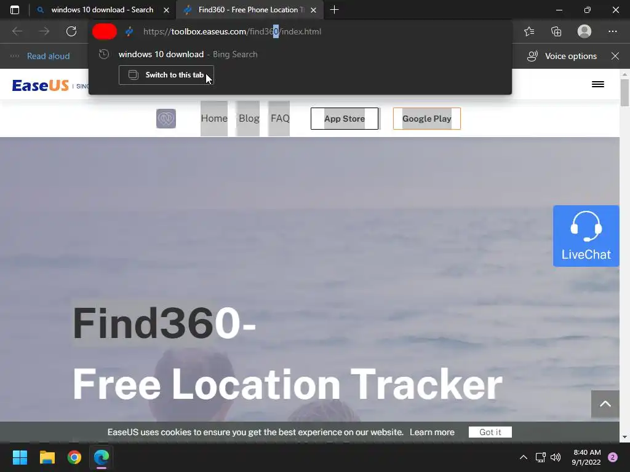Open the Home navigation link
The height and width of the screenshot is (472, 630).
tap(214, 119)
